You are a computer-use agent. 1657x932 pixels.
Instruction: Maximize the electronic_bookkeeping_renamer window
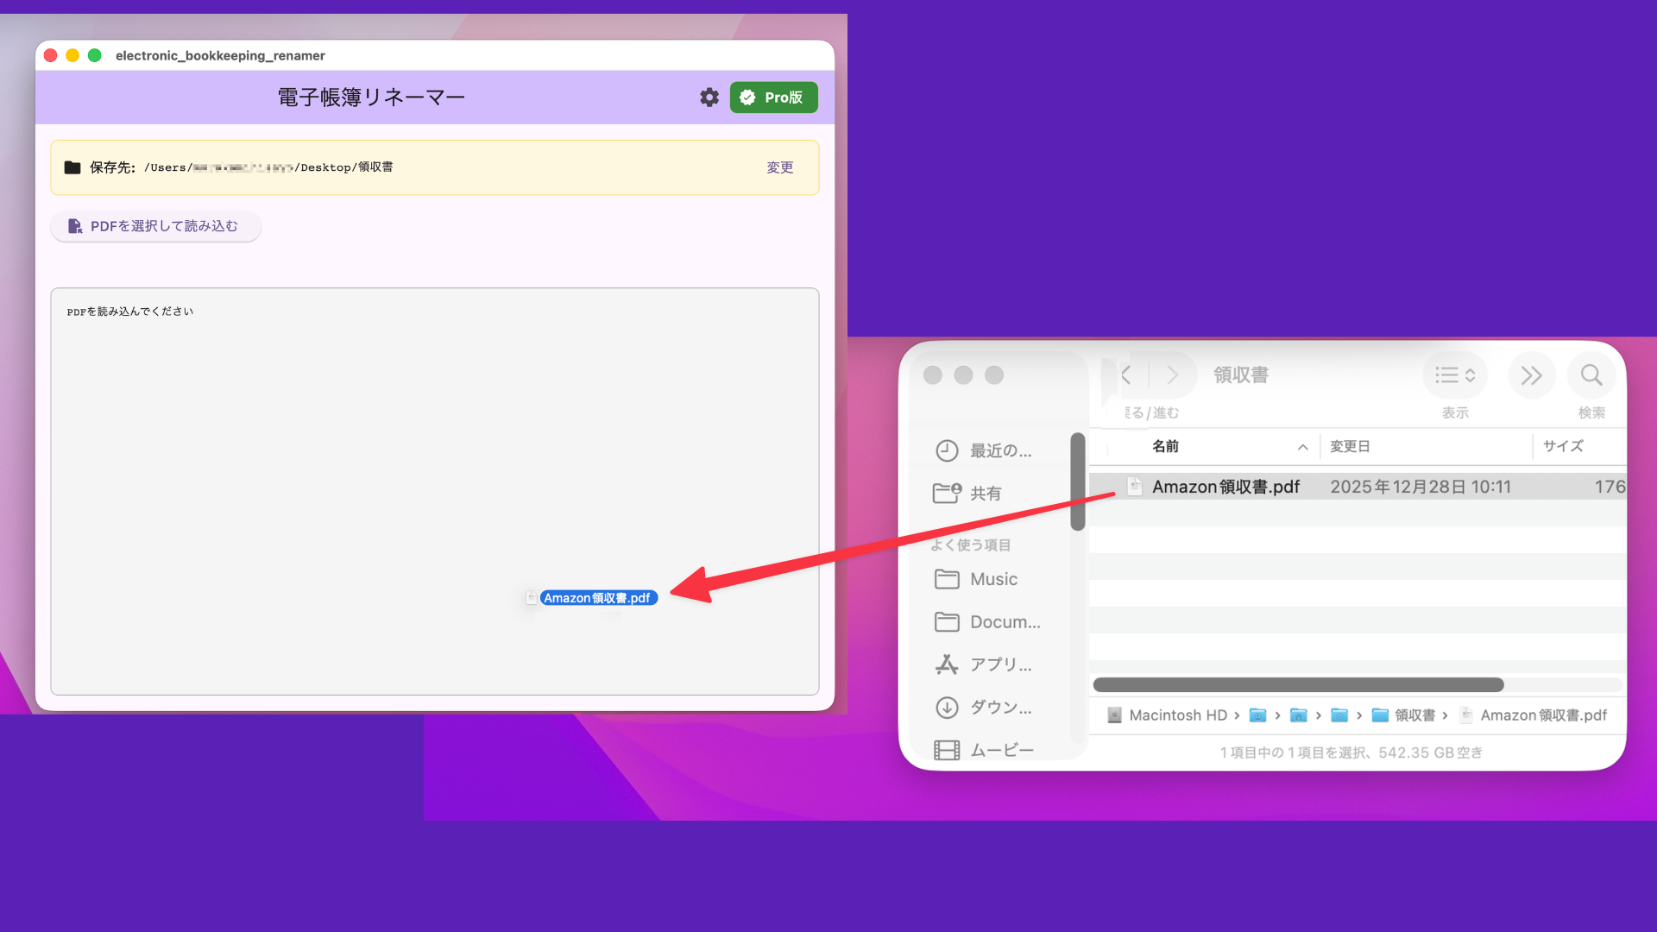point(95,55)
